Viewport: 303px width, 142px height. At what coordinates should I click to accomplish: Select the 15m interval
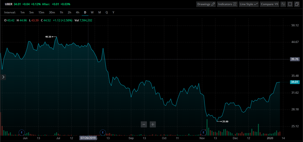click(x=41, y=12)
